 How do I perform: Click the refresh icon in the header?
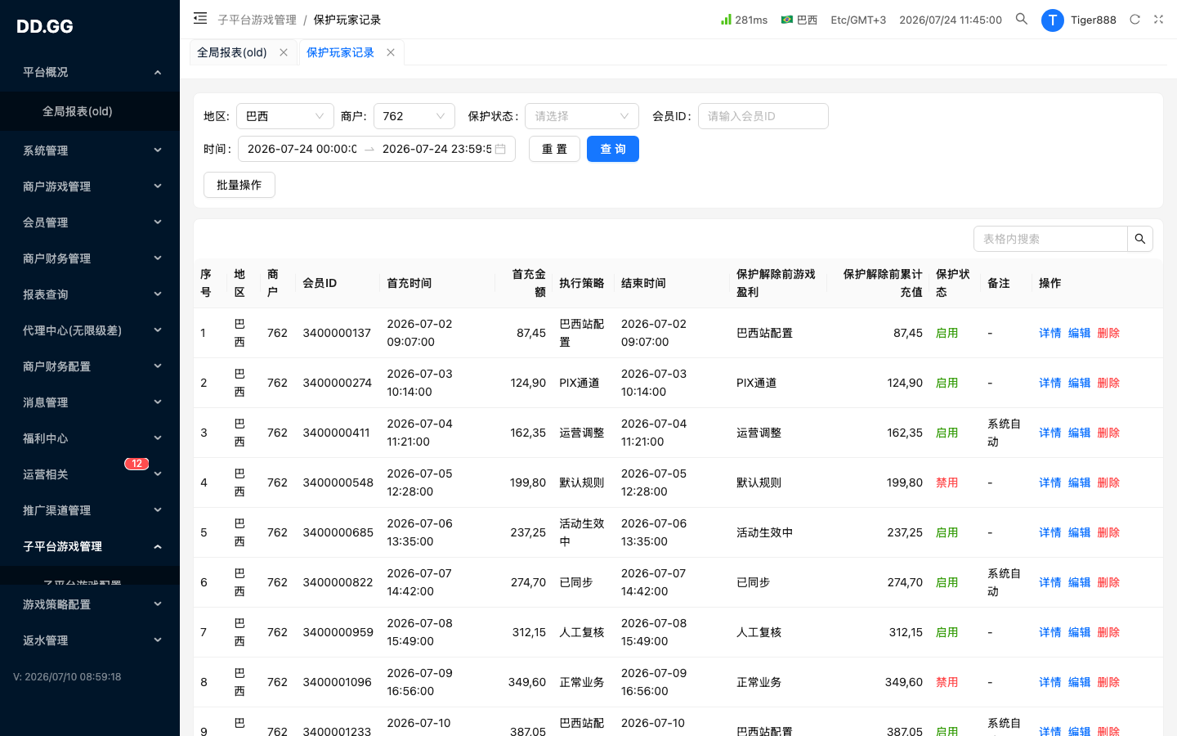click(x=1134, y=20)
